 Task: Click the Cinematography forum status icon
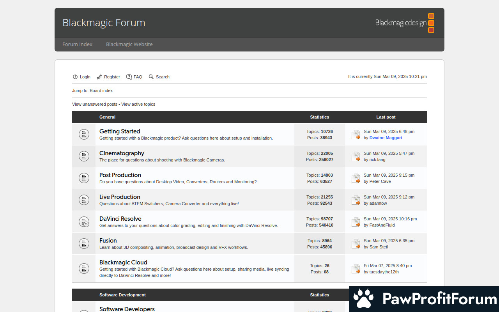[x=84, y=156]
